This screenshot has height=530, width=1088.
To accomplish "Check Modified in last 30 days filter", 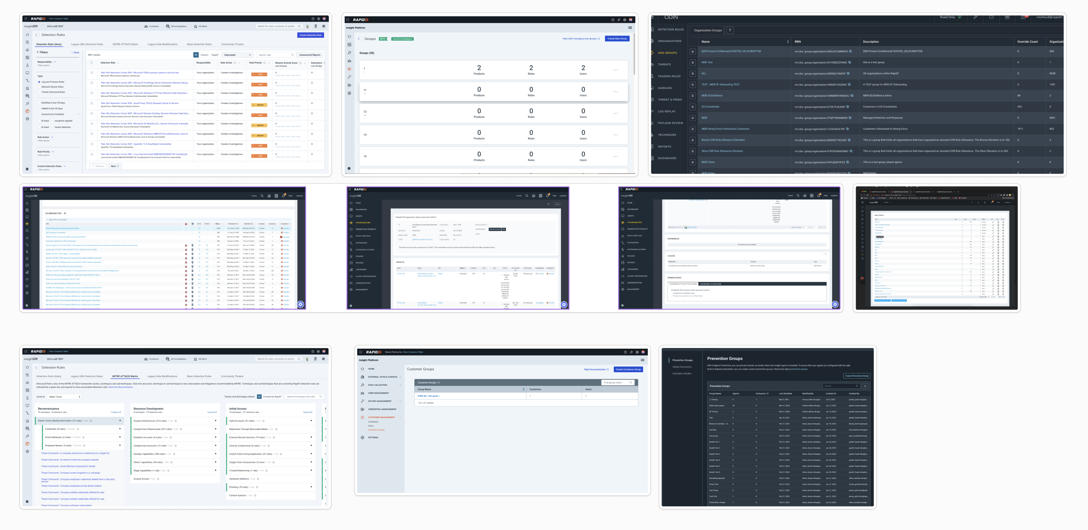I will pos(39,102).
